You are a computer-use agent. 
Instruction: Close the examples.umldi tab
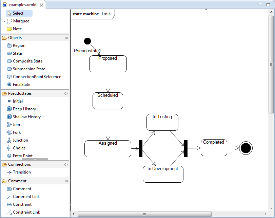(41, 5)
